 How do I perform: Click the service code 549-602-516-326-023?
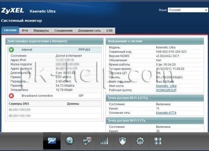point(171,52)
